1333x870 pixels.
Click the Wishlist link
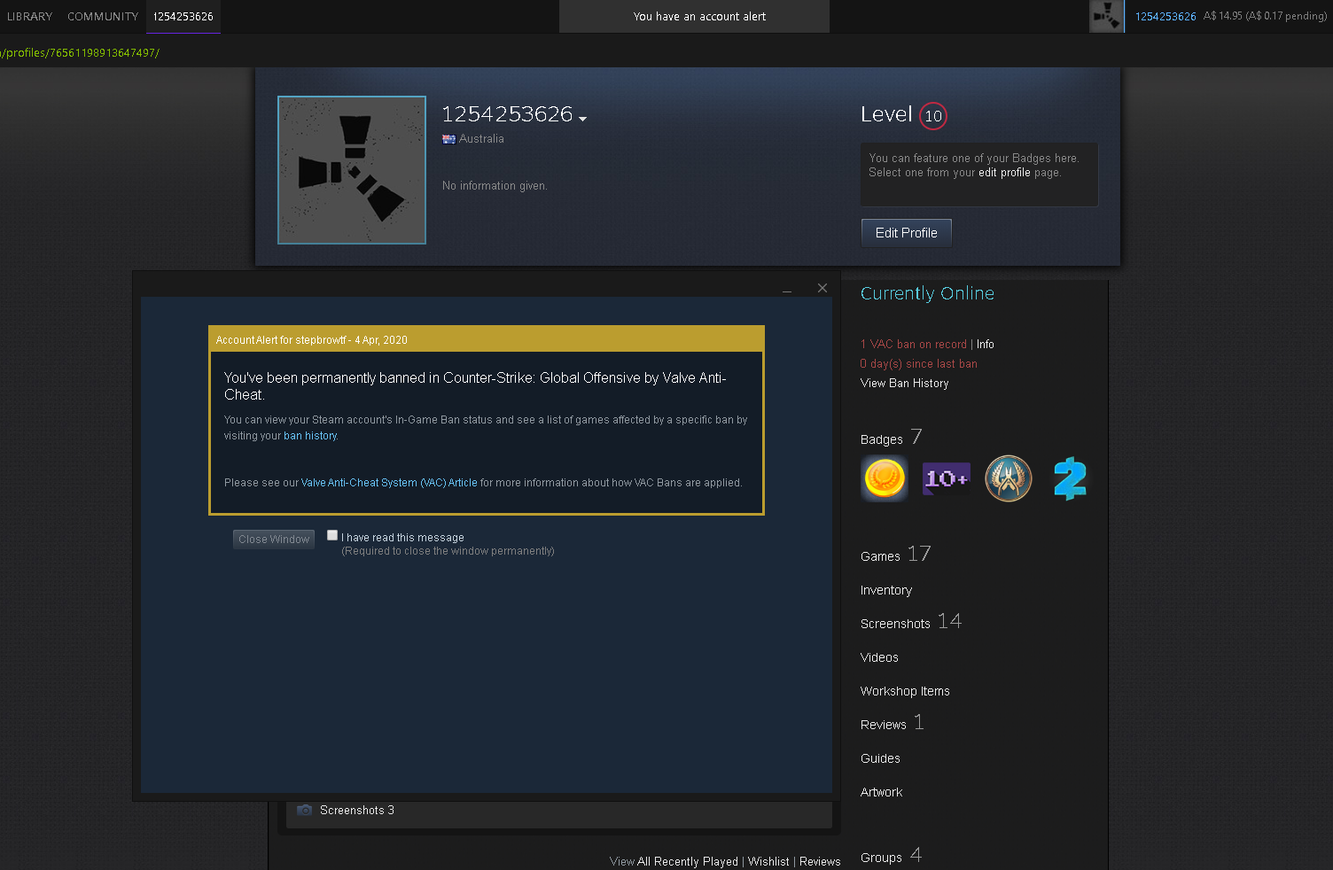(768, 862)
